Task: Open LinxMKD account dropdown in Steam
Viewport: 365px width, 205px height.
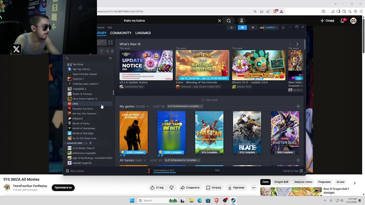Action: pyautogui.click(x=268, y=27)
